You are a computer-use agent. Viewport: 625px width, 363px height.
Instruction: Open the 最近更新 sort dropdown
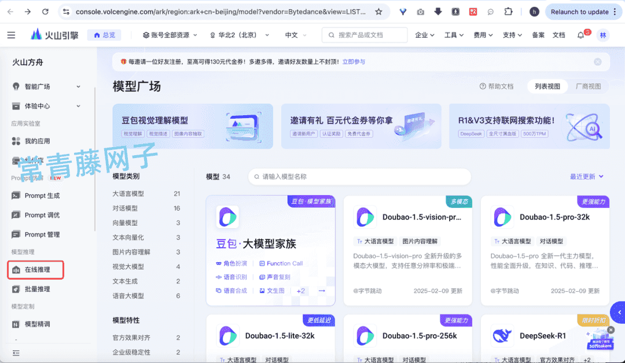point(586,177)
